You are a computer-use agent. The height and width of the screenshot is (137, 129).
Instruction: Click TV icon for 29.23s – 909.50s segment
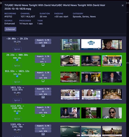coord(43,65)
